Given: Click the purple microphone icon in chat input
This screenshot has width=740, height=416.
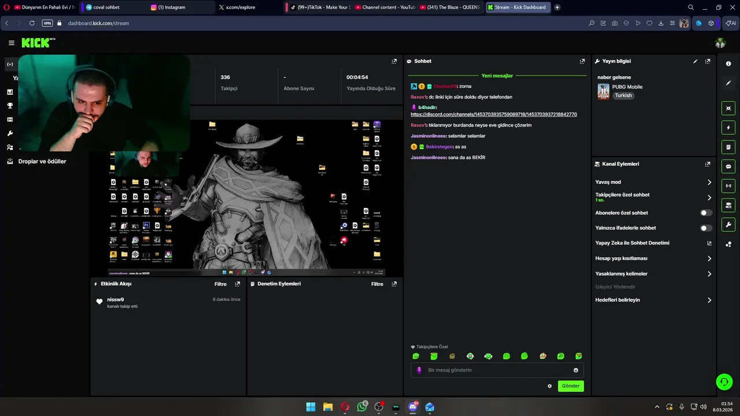Looking at the screenshot, I should click(420, 370).
